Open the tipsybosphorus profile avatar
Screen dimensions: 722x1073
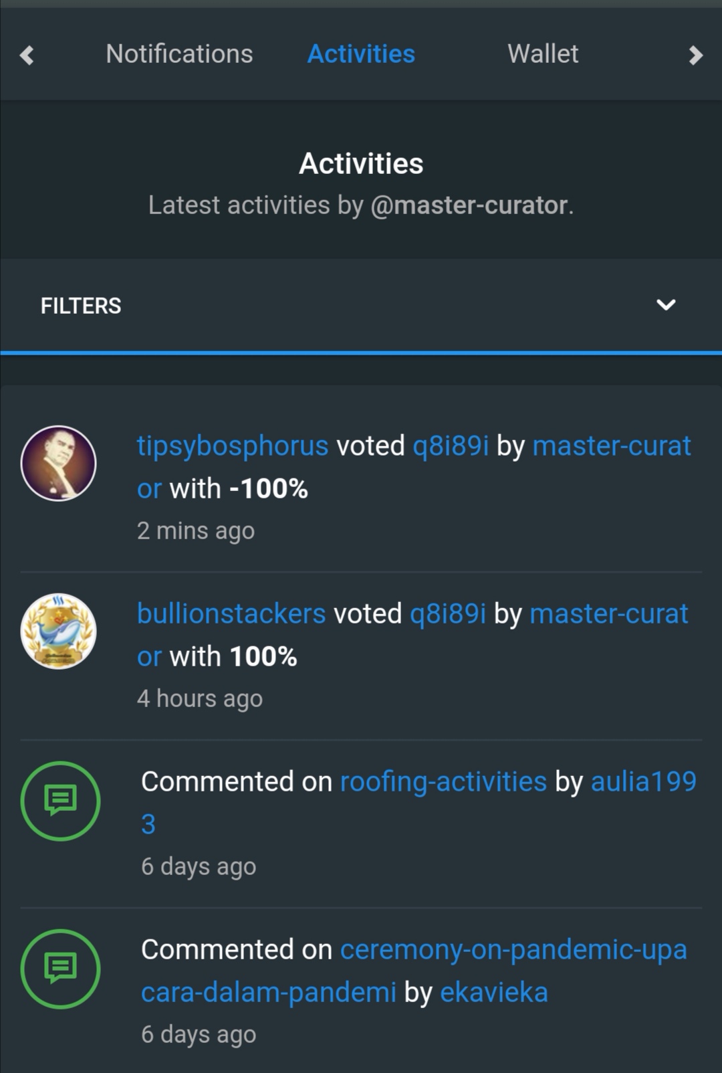pos(59,464)
